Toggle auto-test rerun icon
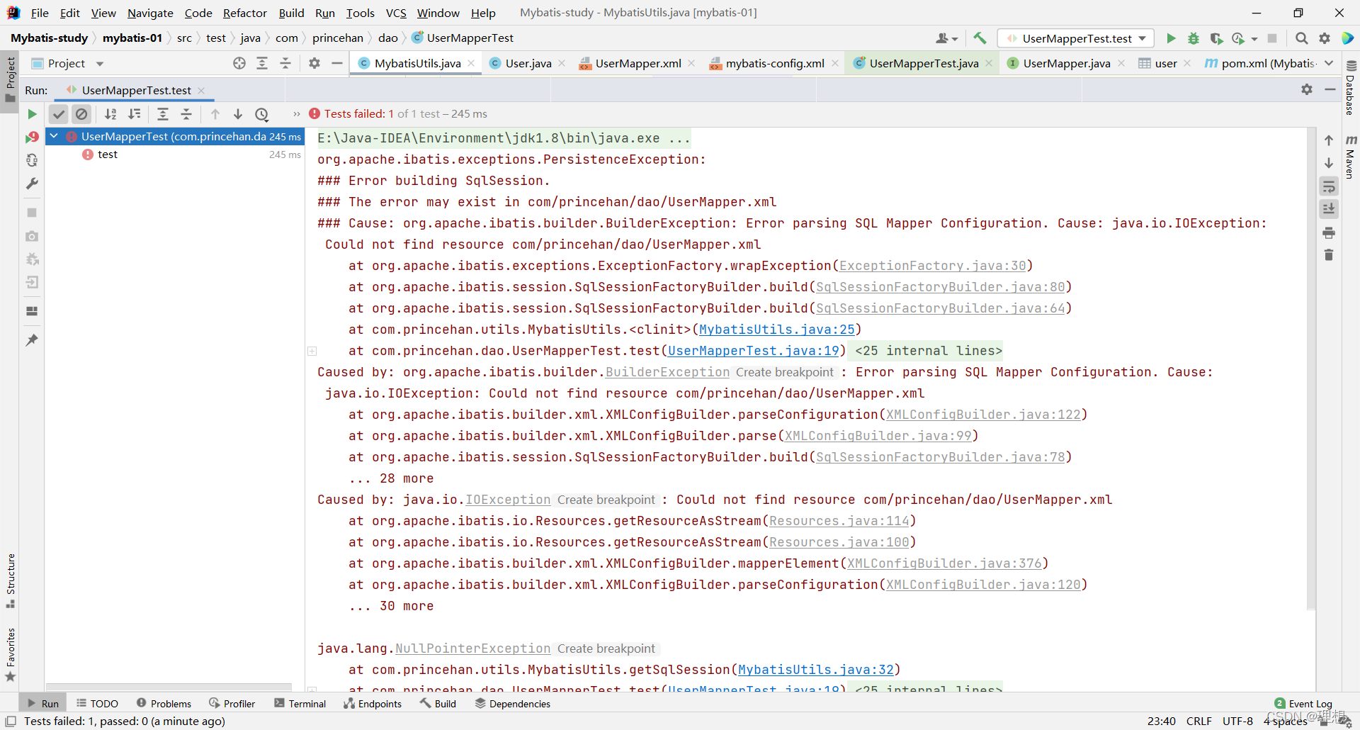The width and height of the screenshot is (1360, 730). coord(32,160)
